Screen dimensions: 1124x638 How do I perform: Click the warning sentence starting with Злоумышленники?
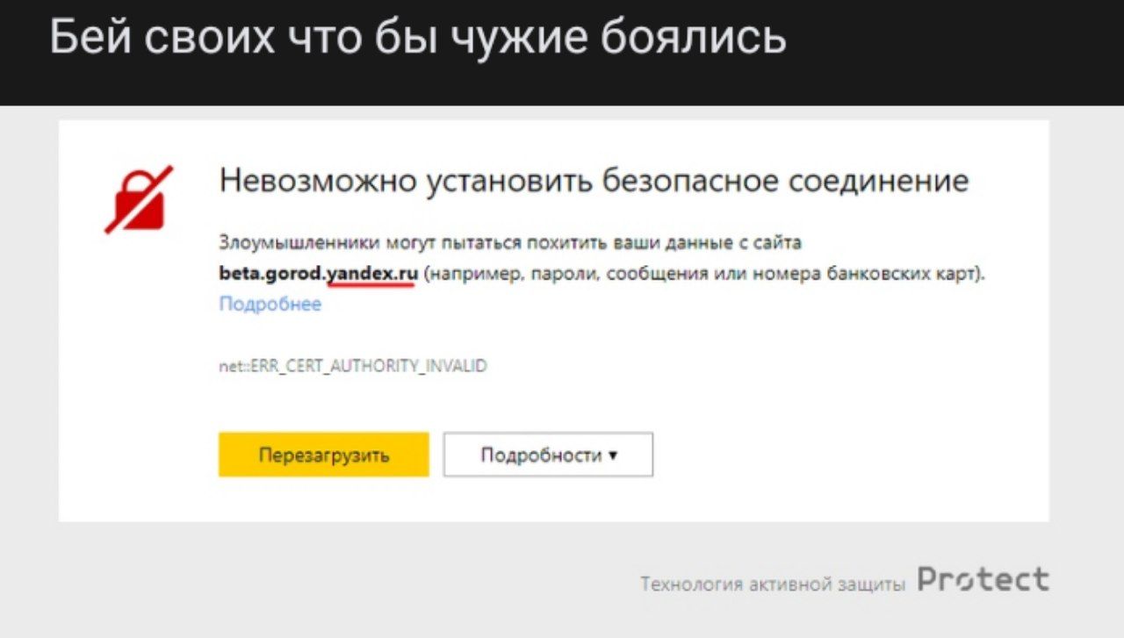pos(602,258)
